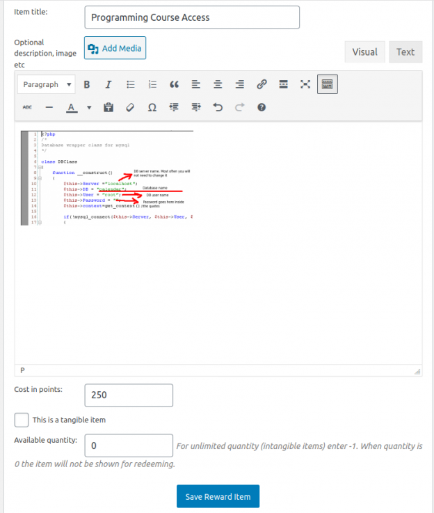Insert a special character (Omega icon)
This screenshot has height=513, width=434.
152,107
